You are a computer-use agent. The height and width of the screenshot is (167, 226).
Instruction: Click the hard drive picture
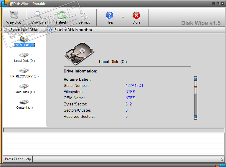[79, 53]
